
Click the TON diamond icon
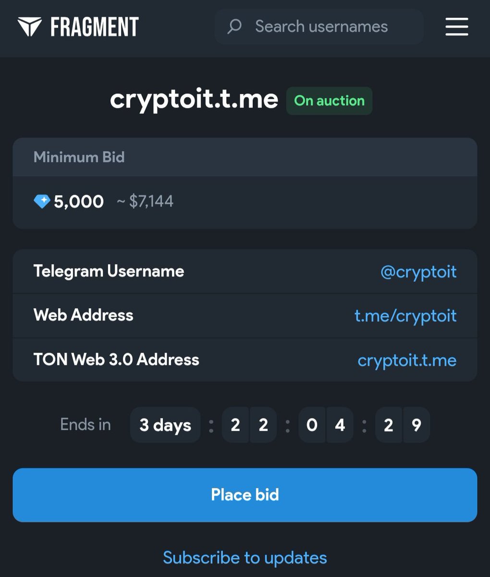click(42, 201)
